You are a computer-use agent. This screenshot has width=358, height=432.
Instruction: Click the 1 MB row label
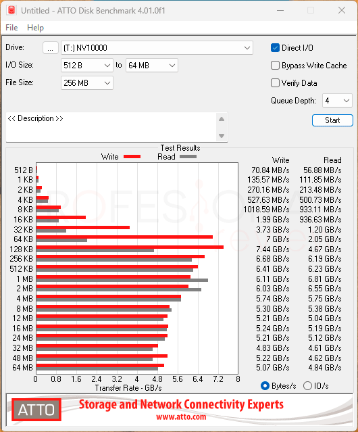tap(24, 279)
